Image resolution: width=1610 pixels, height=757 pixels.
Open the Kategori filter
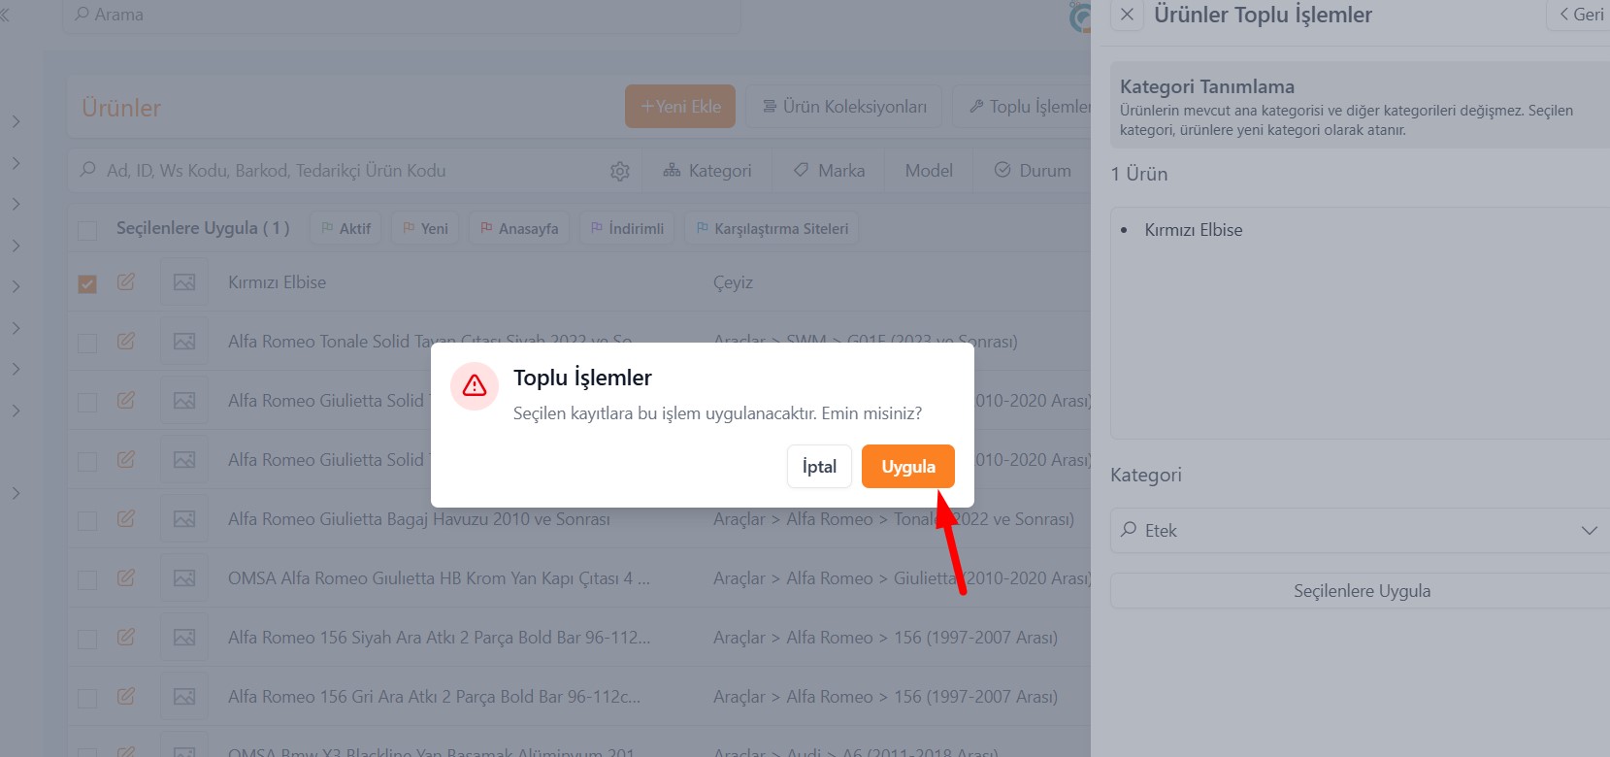[707, 171]
